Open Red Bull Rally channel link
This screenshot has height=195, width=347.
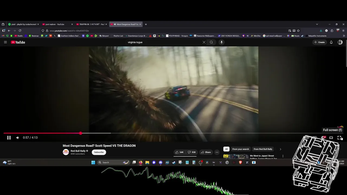pyautogui.click(x=78, y=151)
